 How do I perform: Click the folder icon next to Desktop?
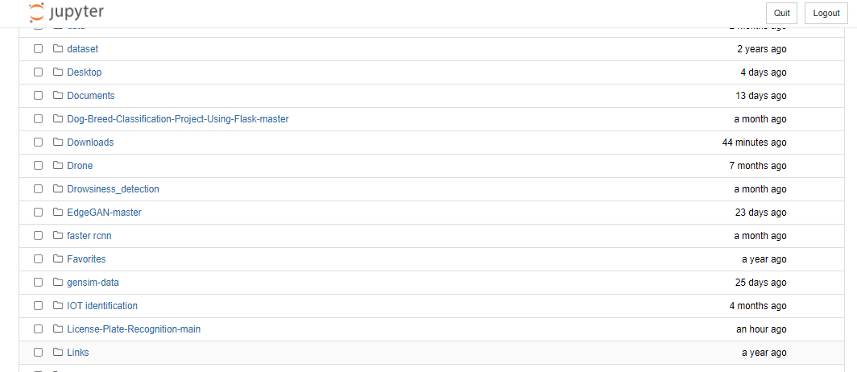[x=58, y=72]
